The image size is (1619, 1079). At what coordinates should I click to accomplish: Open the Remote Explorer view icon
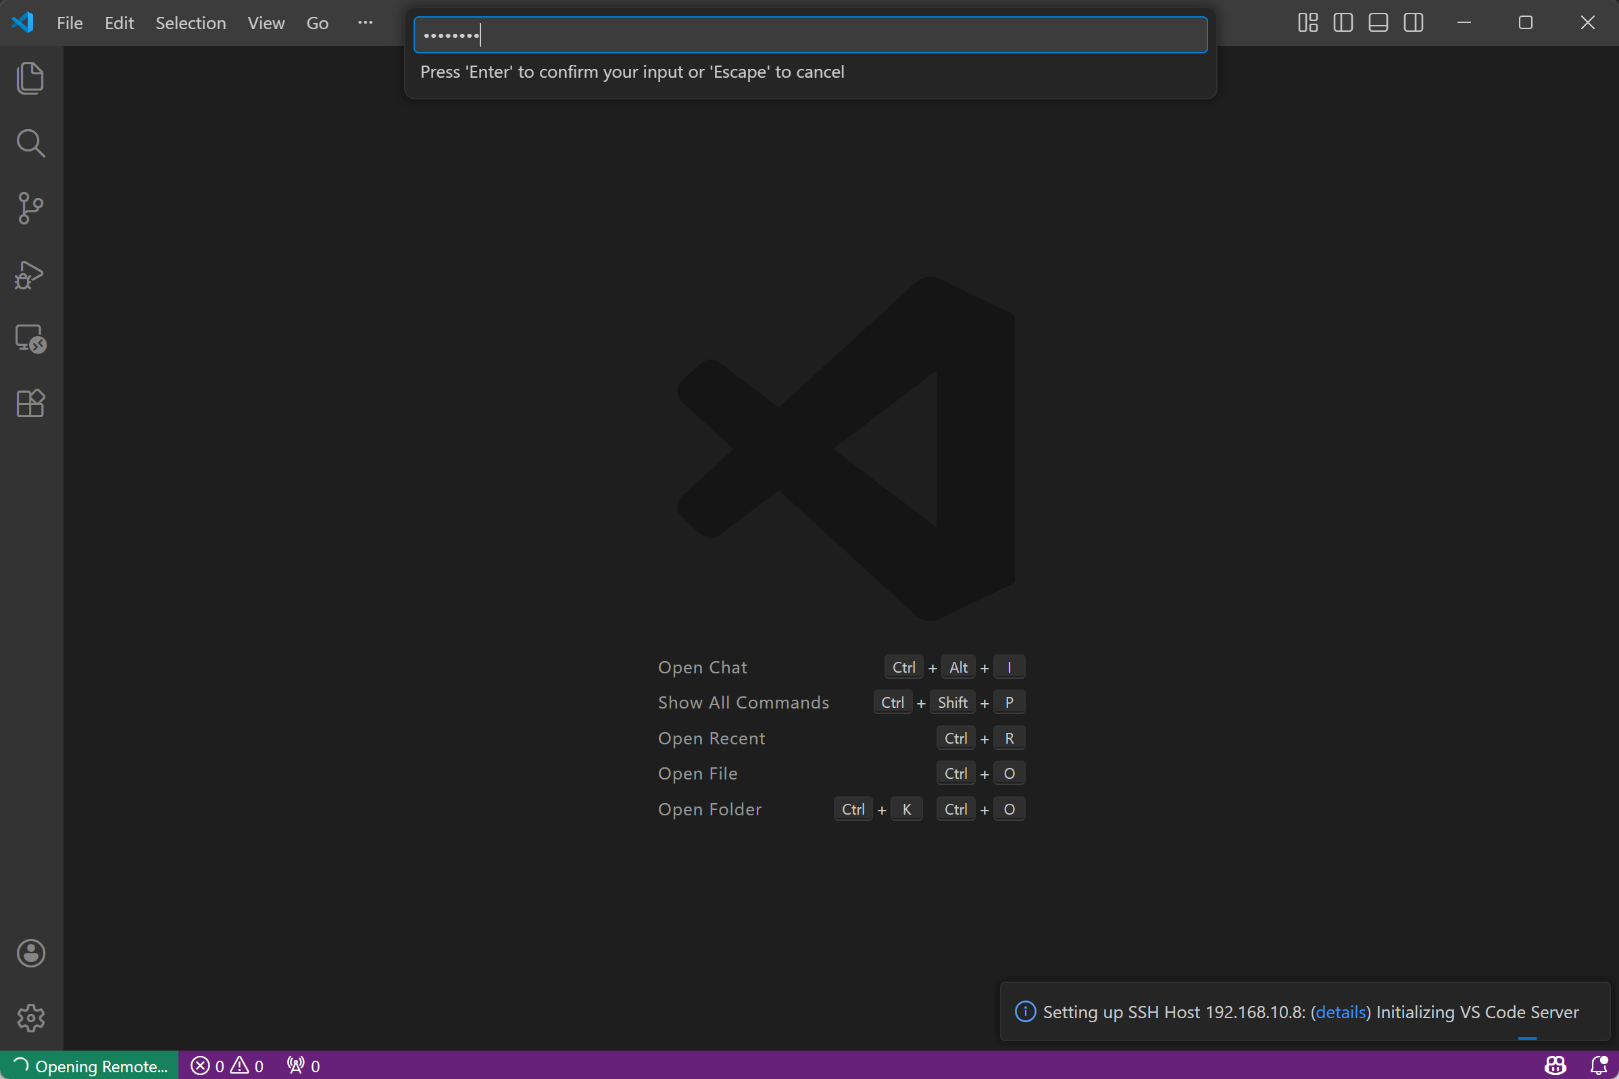[x=30, y=339]
